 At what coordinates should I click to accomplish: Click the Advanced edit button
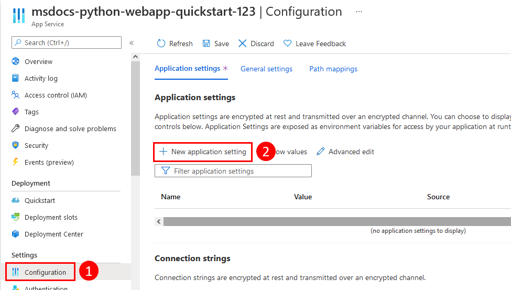(346, 152)
